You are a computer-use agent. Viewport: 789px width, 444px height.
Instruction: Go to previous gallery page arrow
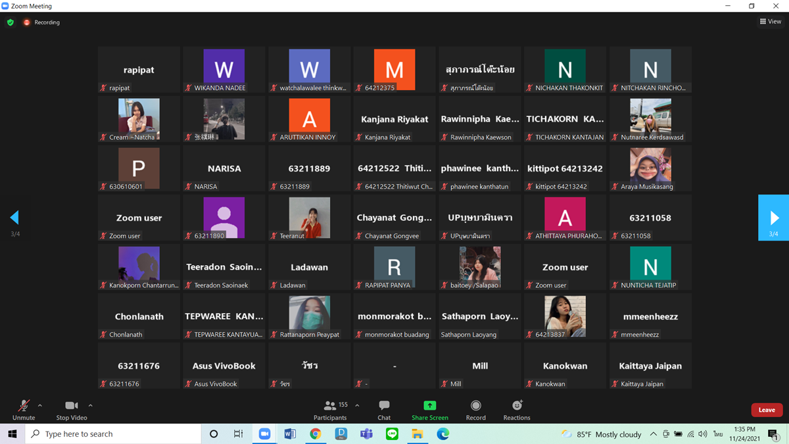(14, 218)
